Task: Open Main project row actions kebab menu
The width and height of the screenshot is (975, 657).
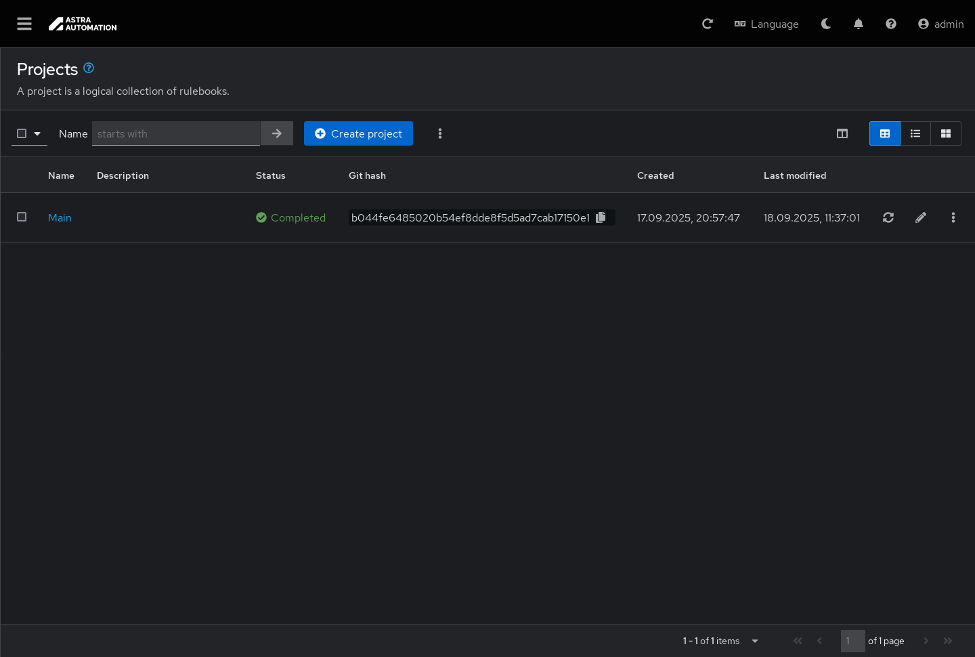Action: pos(953,217)
